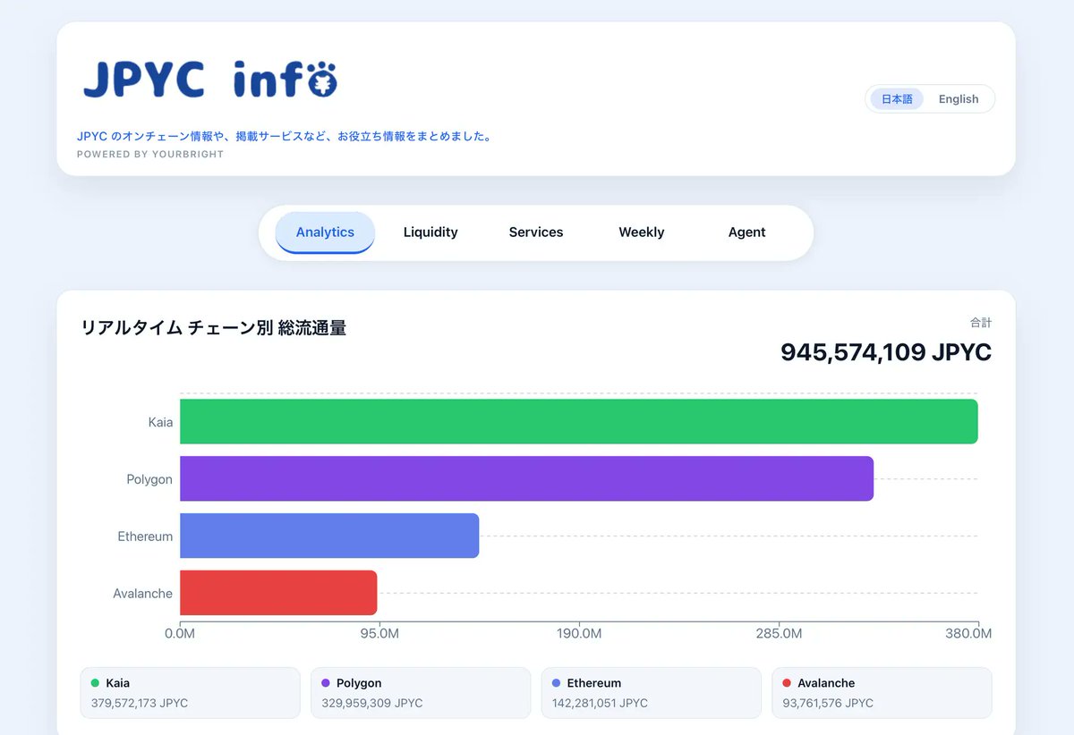Click the 380.0M axis tick label
The width and height of the screenshot is (1074, 735).
pos(968,634)
